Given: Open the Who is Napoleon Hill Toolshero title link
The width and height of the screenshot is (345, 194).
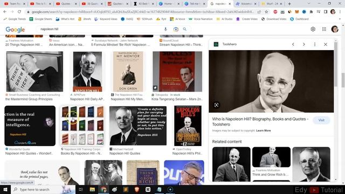Looking at the screenshot, I should point(260,122).
